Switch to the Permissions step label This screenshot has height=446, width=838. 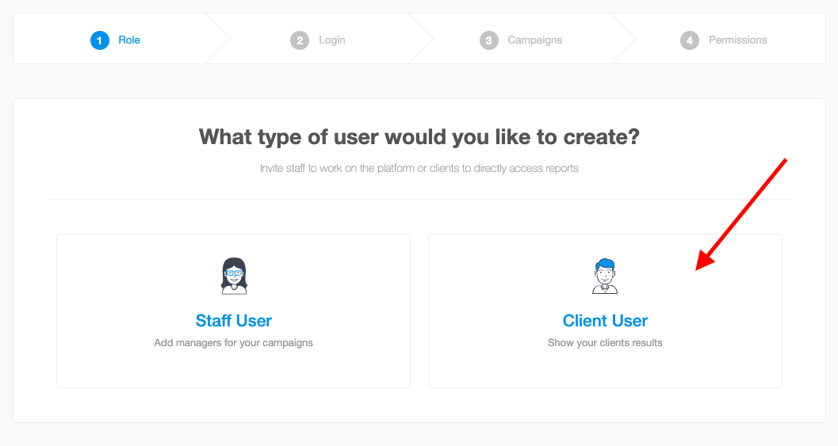point(737,40)
